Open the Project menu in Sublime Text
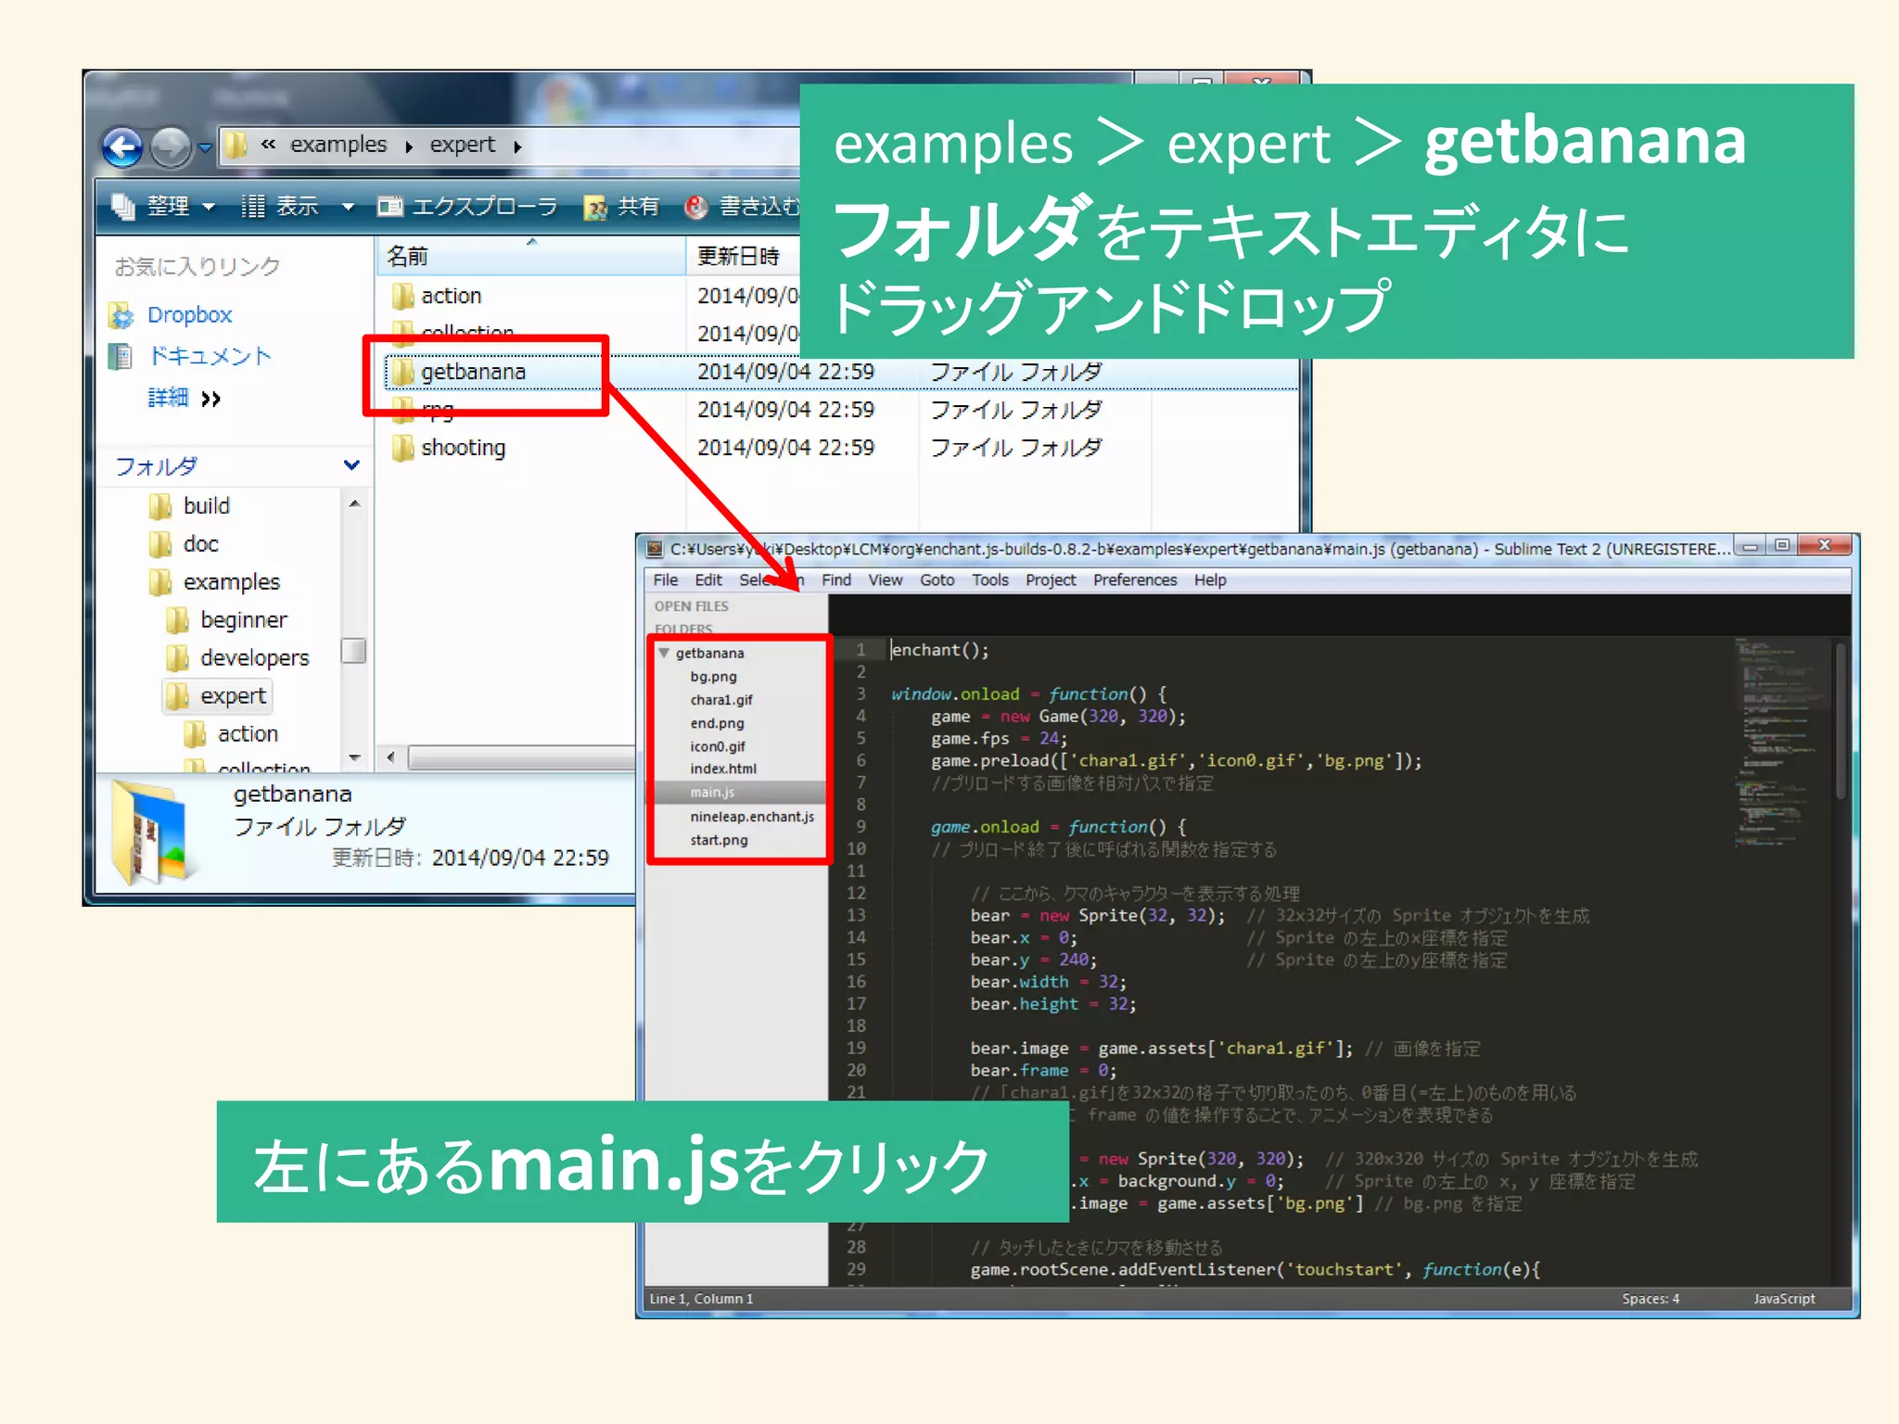 1051,580
